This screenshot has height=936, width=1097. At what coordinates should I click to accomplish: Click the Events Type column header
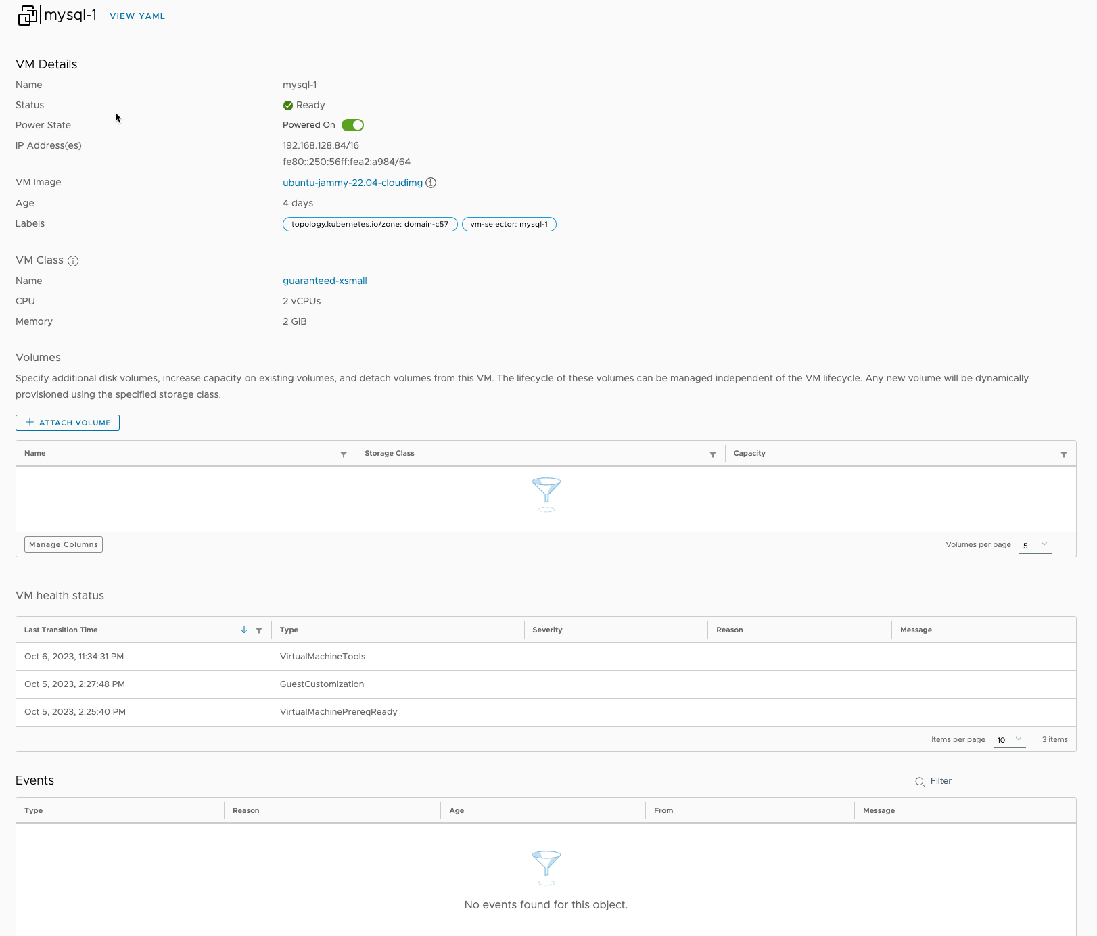click(34, 810)
